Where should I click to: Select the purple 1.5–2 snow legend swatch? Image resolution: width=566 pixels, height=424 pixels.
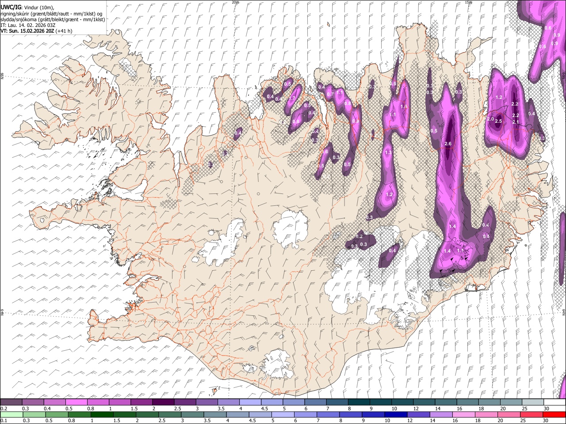[x=141, y=402]
